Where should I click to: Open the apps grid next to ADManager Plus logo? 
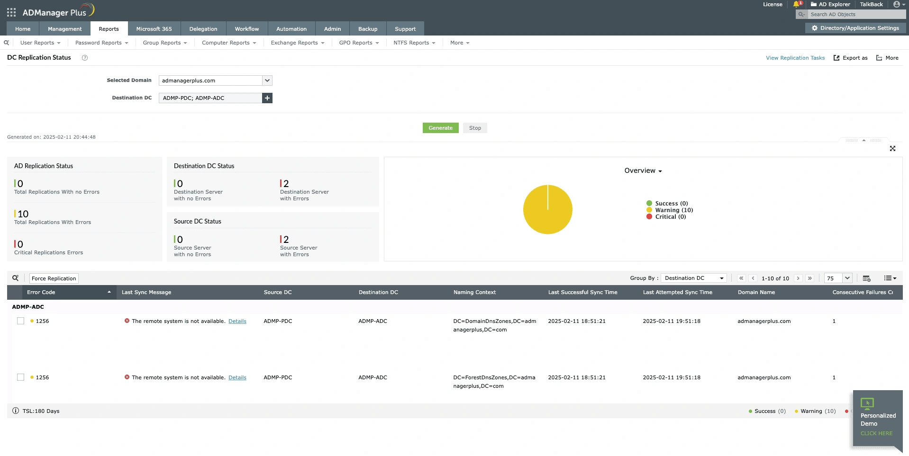pyautogui.click(x=10, y=12)
